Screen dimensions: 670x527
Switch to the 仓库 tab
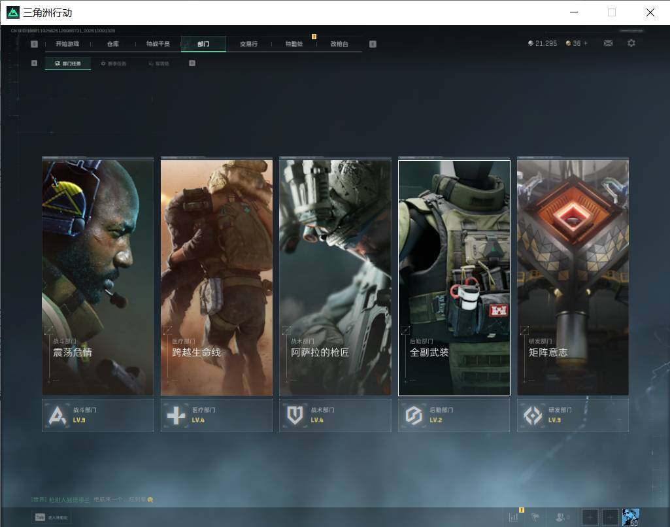pyautogui.click(x=113, y=44)
